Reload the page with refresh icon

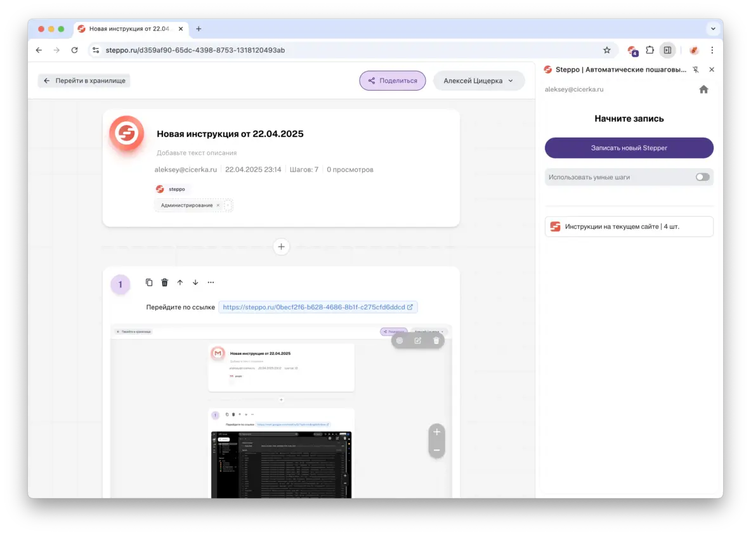[x=74, y=50]
